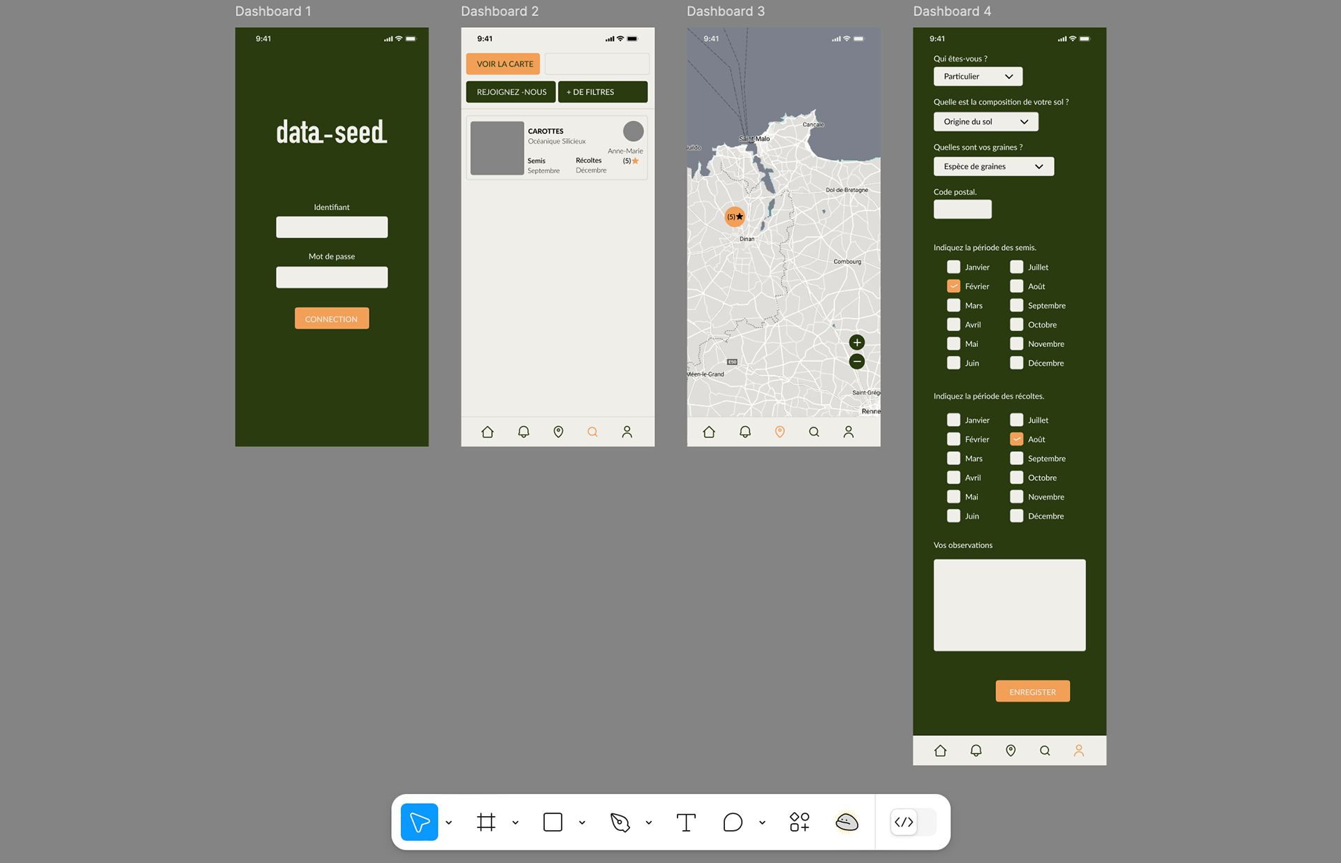The image size is (1341, 863).
Task: Check Août in récoltes period
Action: point(1016,439)
